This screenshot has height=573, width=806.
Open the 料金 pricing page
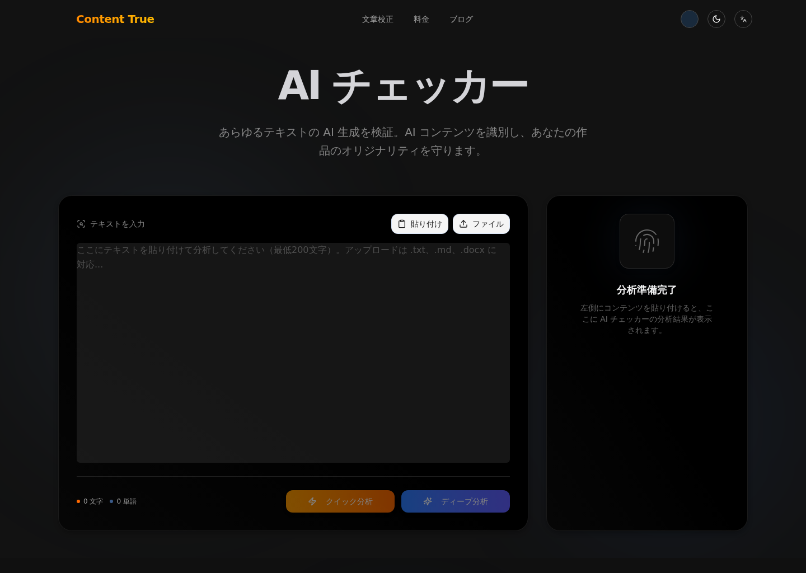pos(421,19)
